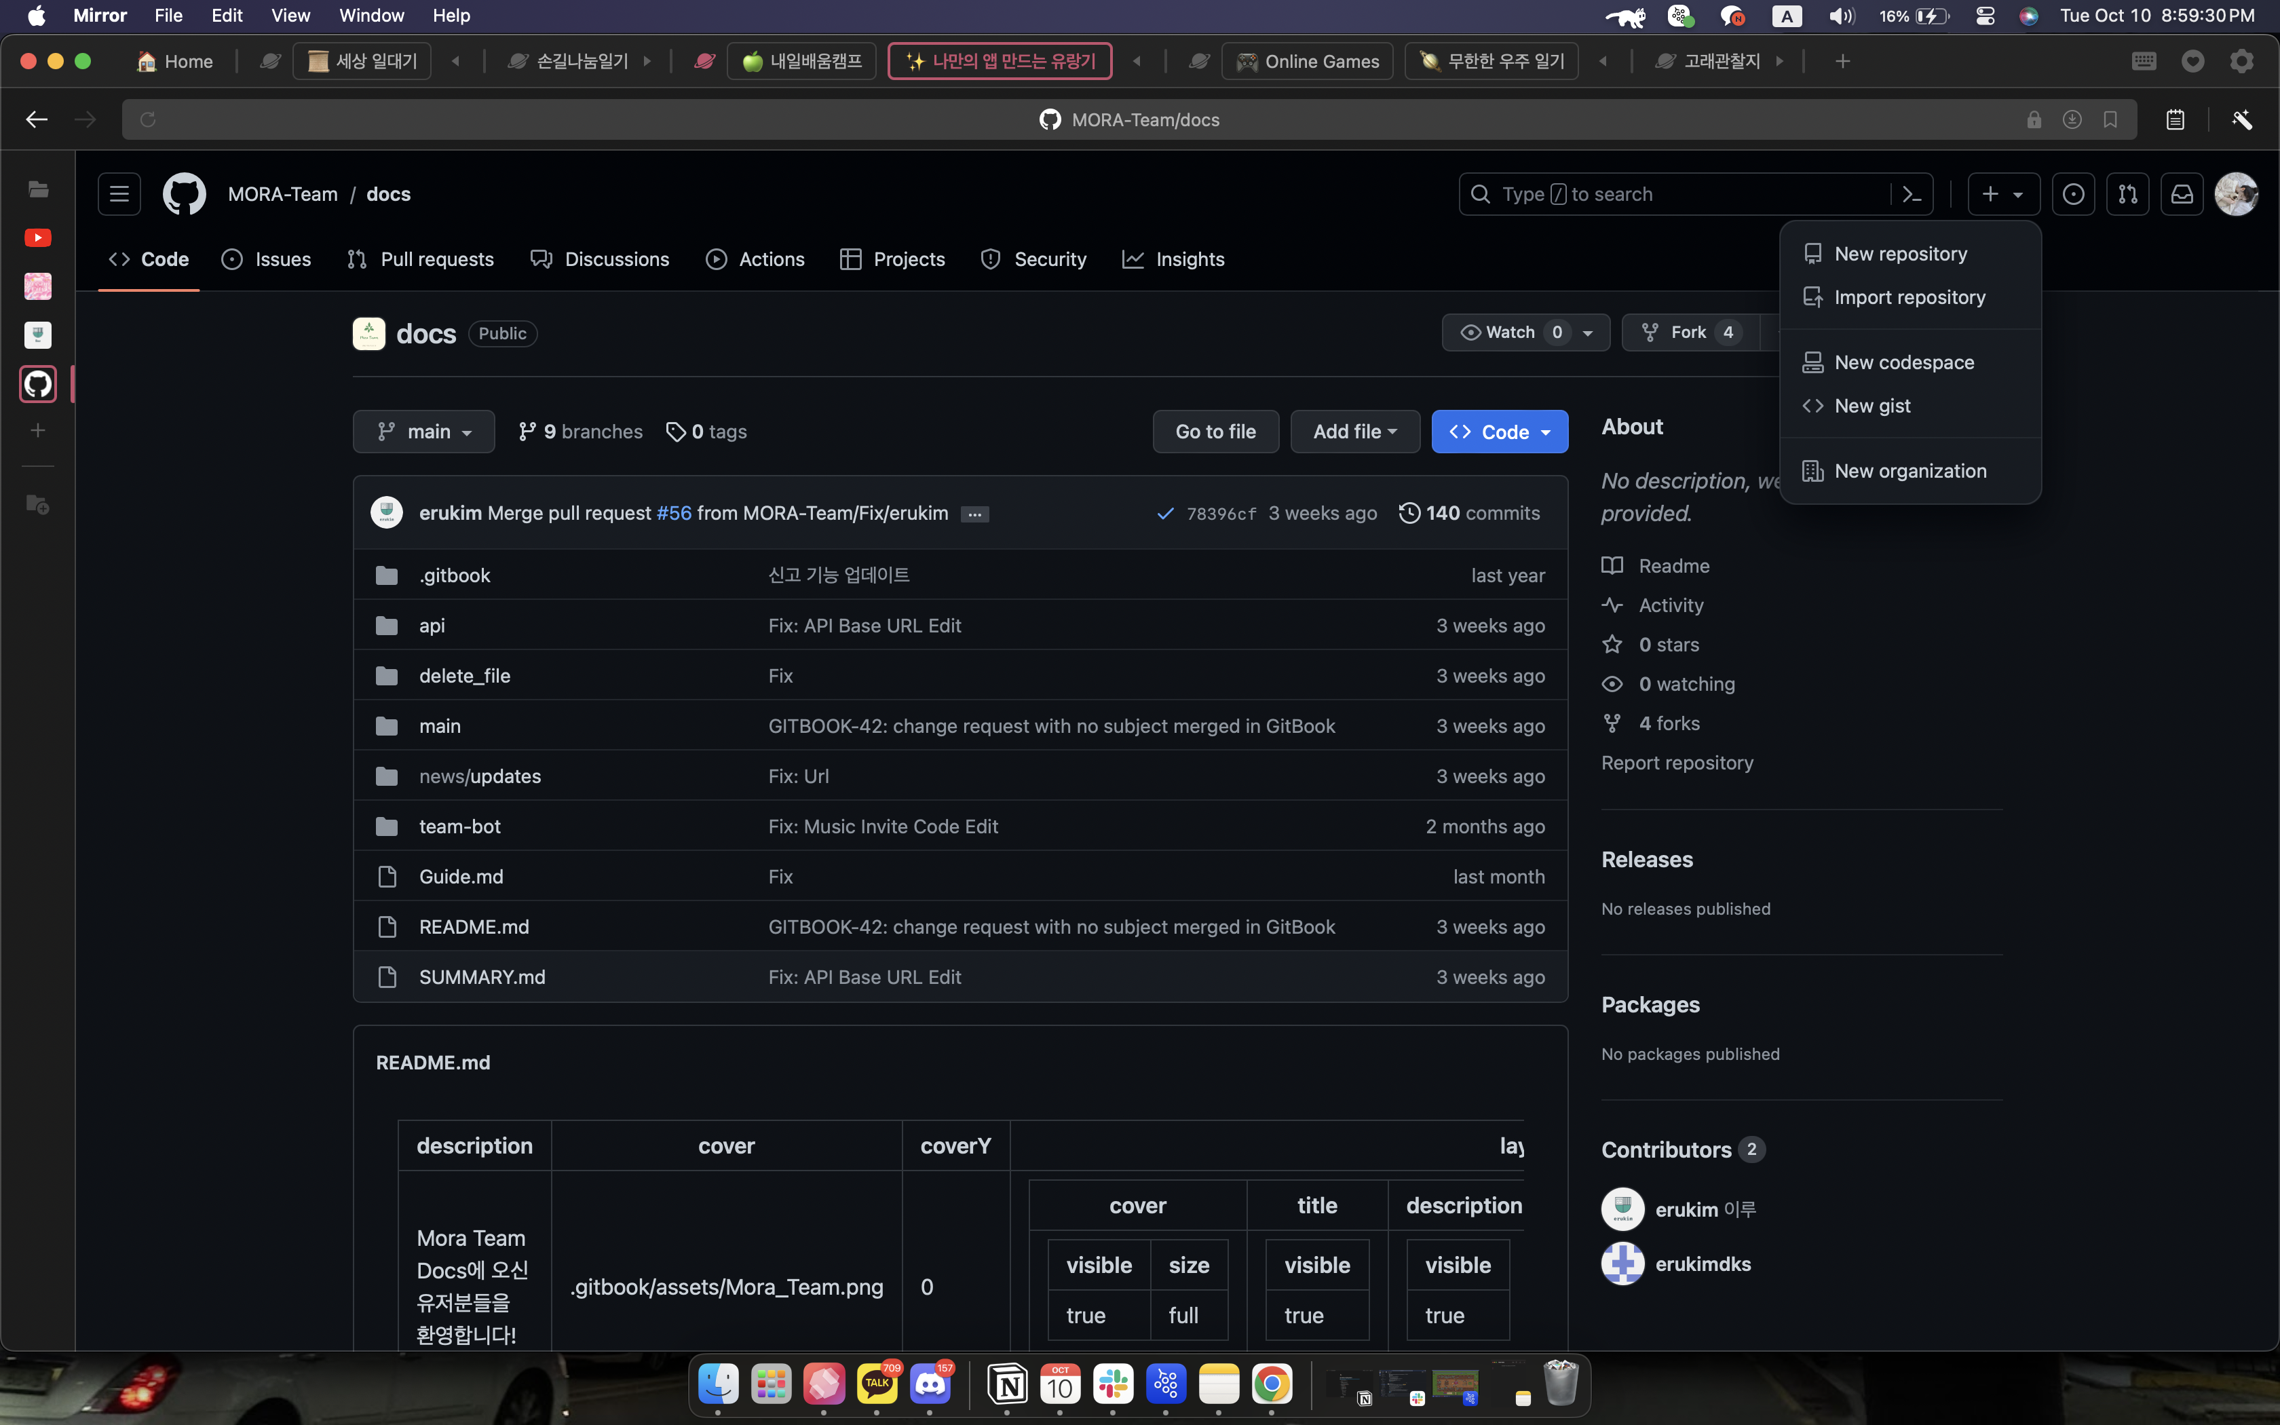2280x1425 pixels.
Task: Add a new sidebar item with plus icon
Action: tap(38, 431)
